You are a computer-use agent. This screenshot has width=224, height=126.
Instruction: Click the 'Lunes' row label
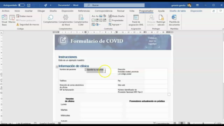coord(64,104)
